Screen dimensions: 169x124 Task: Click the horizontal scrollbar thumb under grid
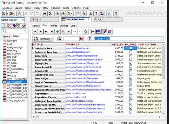[37, 117]
